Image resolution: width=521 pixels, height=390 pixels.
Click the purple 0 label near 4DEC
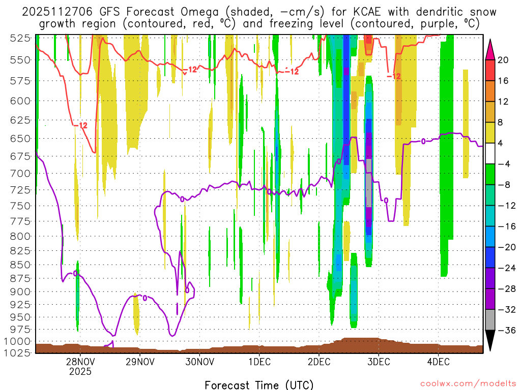(423, 142)
